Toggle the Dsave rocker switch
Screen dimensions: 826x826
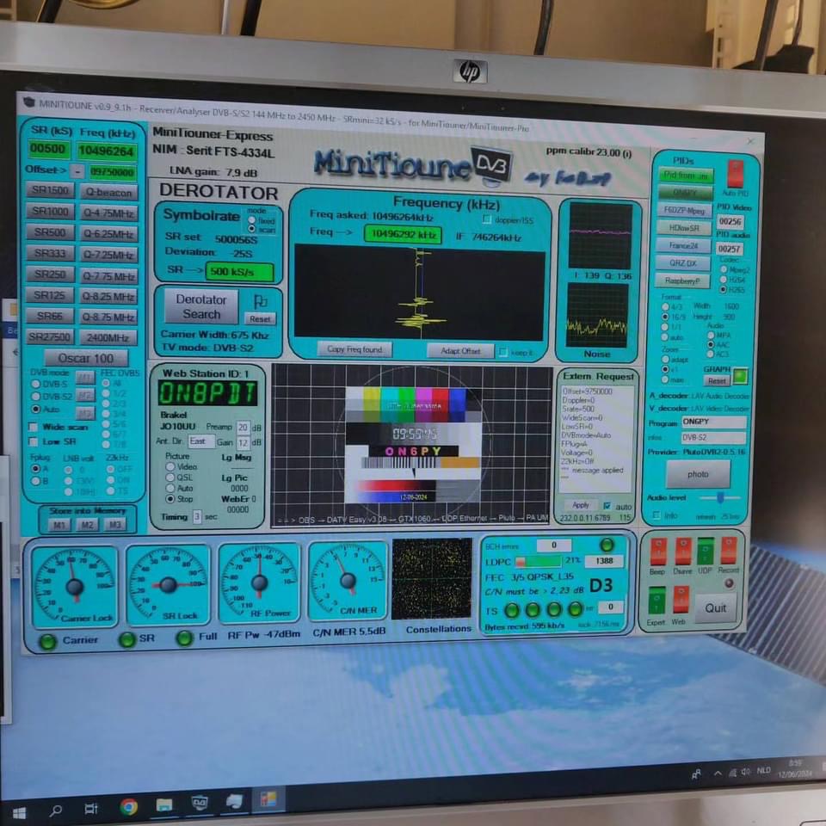pyautogui.click(x=682, y=551)
